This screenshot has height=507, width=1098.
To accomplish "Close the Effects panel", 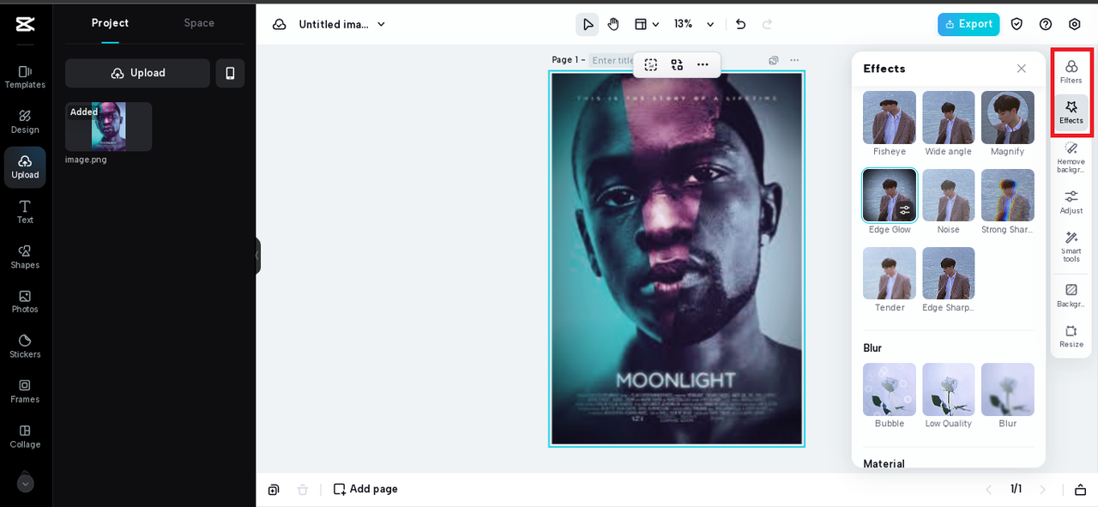I will (1021, 69).
